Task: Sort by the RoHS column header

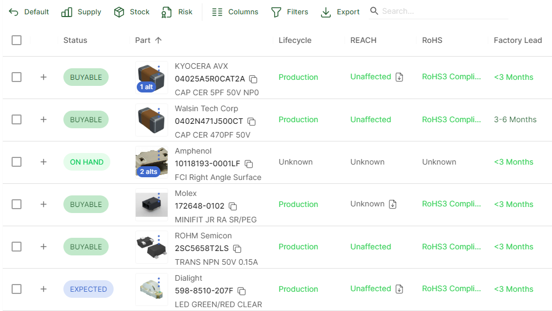Action: (x=432, y=40)
